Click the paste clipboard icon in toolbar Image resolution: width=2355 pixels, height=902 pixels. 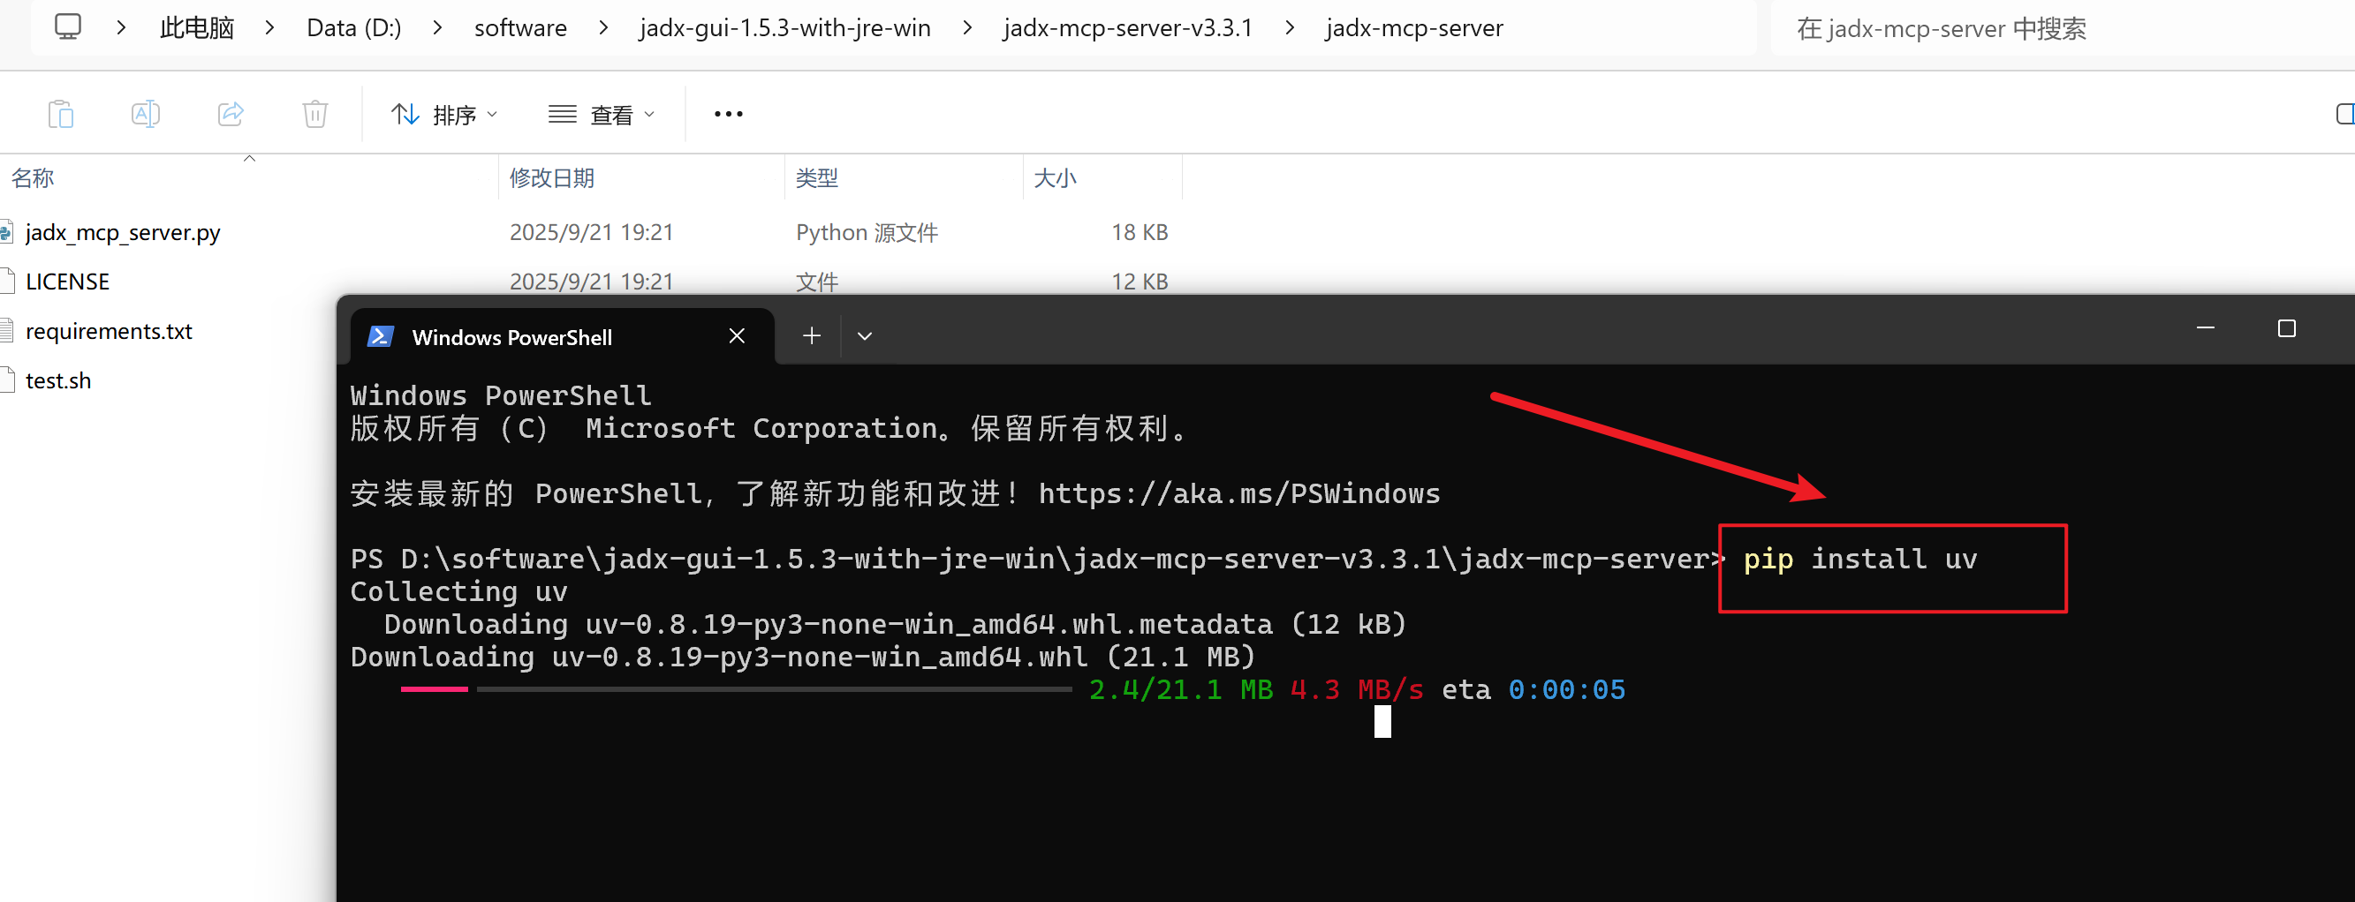pos(60,114)
